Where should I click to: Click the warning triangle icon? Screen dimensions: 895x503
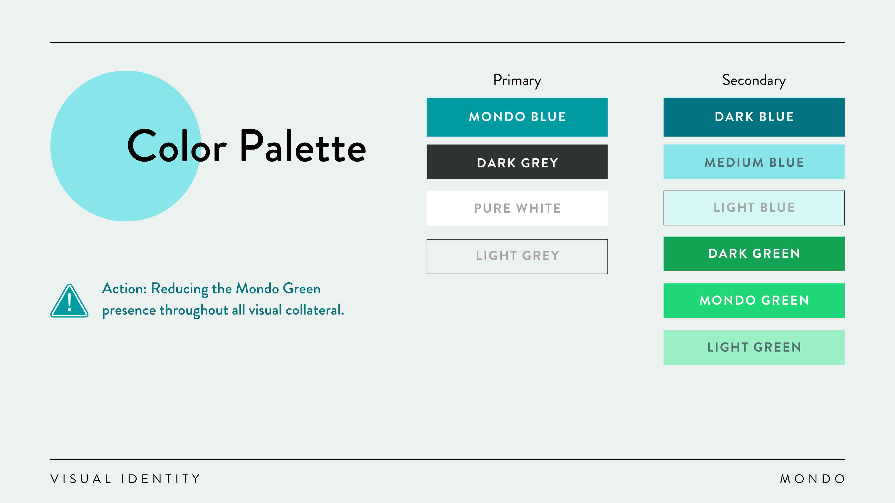point(70,301)
